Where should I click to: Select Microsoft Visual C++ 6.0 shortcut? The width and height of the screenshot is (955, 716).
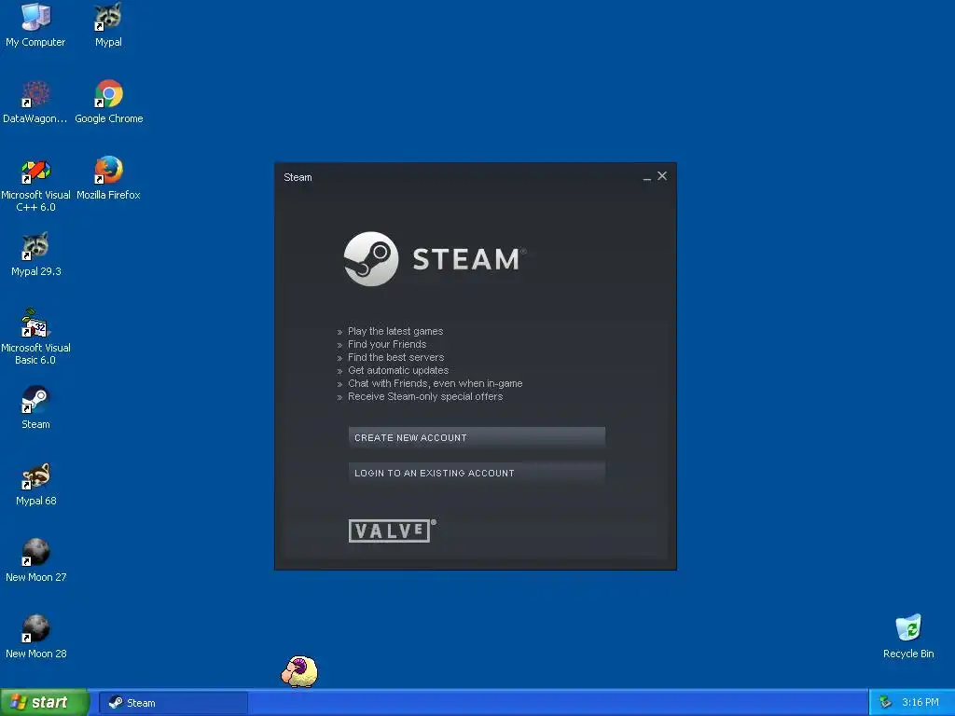[x=35, y=186]
